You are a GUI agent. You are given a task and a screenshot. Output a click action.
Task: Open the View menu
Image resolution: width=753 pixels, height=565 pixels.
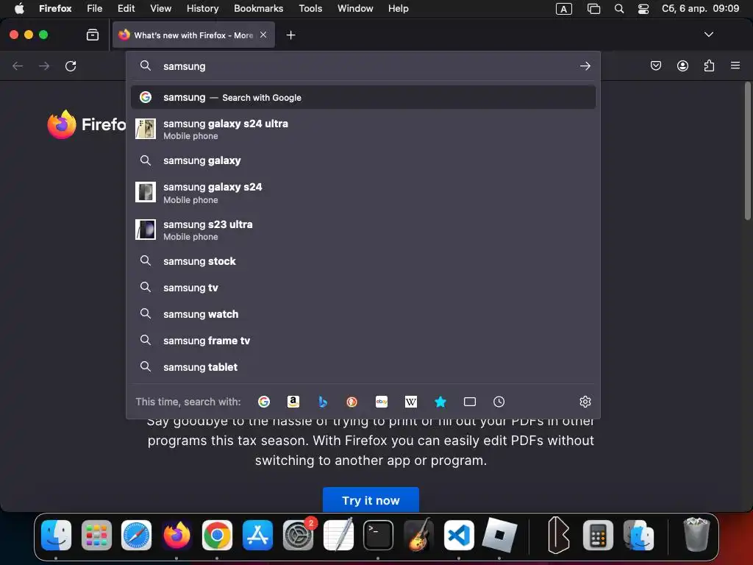(x=160, y=8)
